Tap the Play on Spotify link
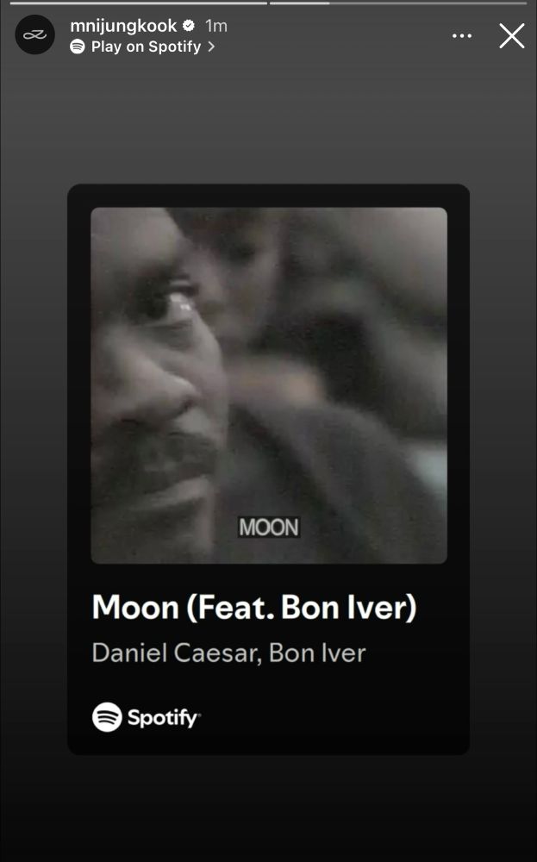The height and width of the screenshot is (862, 537). 142,47
